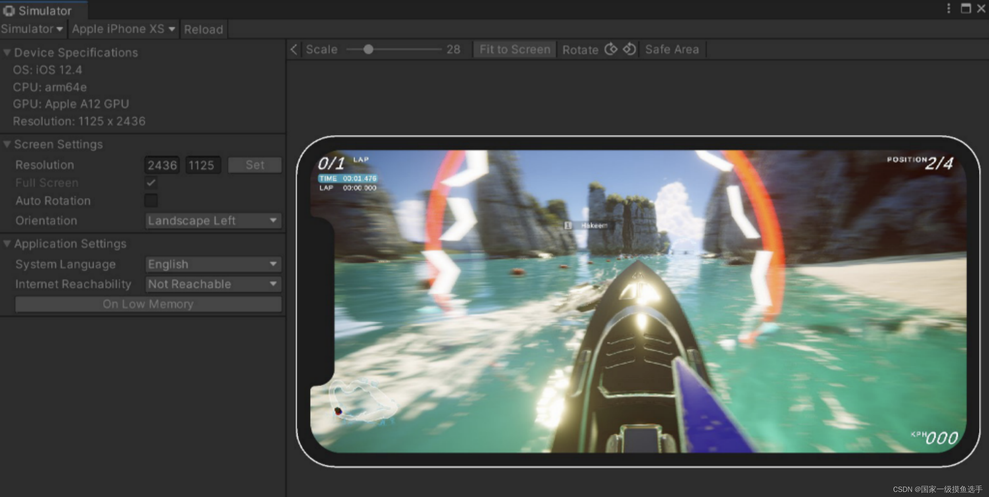Toggle the Full Screen checkbox
Screen dimensions: 989x497
point(151,183)
